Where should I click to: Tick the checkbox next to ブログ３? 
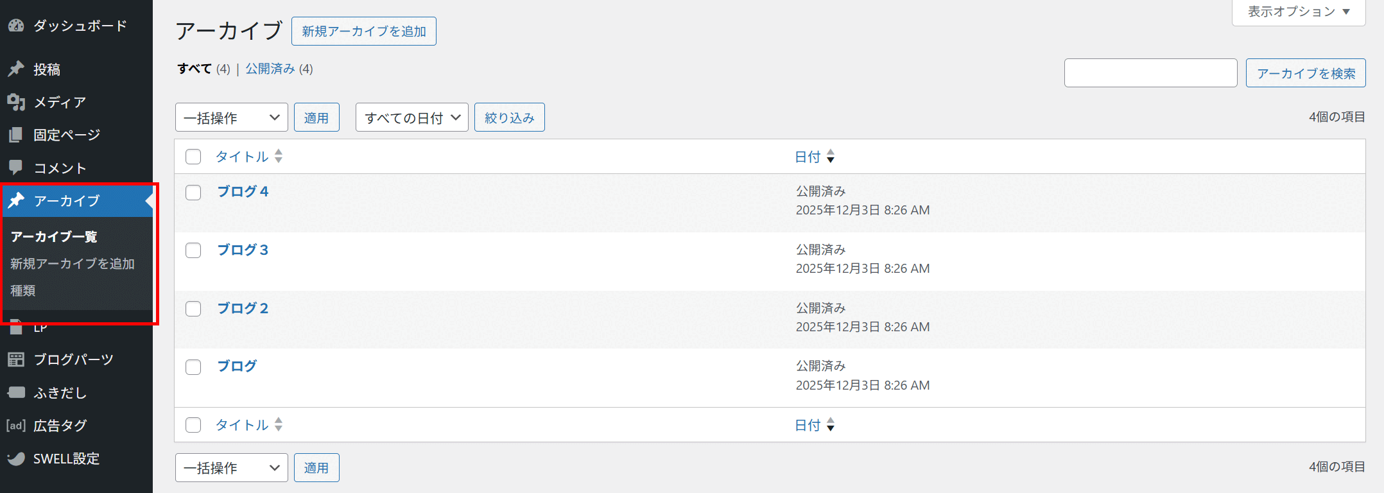(x=193, y=250)
